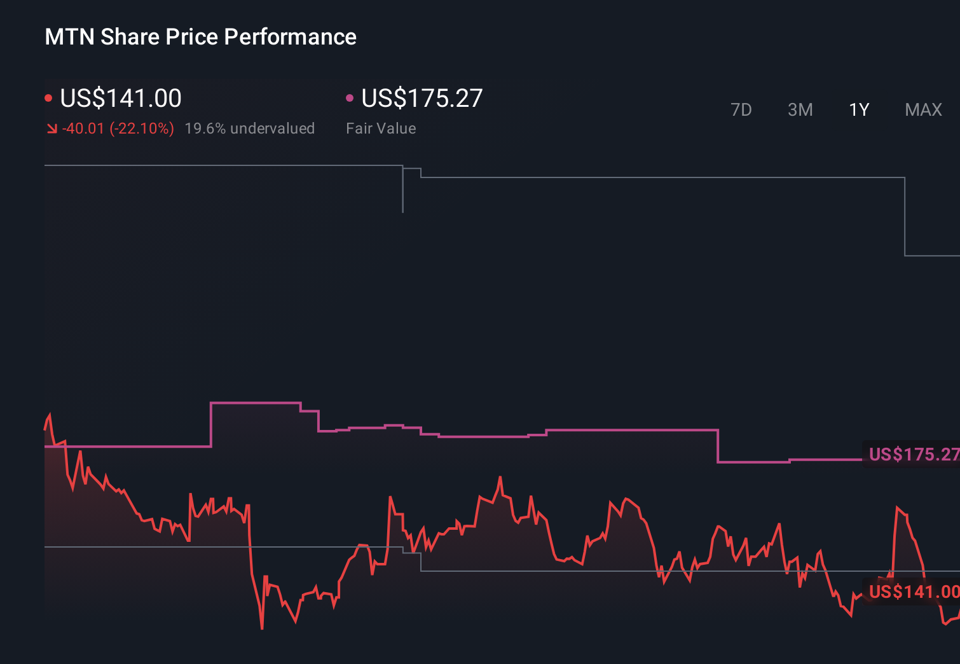Click the highest plateau of the pink fair value line

255,403
